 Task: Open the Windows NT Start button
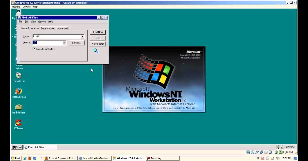(x=17, y=147)
